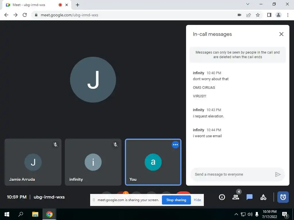Open the Activities shapes icon
The height and width of the screenshot is (220, 294).
263,197
